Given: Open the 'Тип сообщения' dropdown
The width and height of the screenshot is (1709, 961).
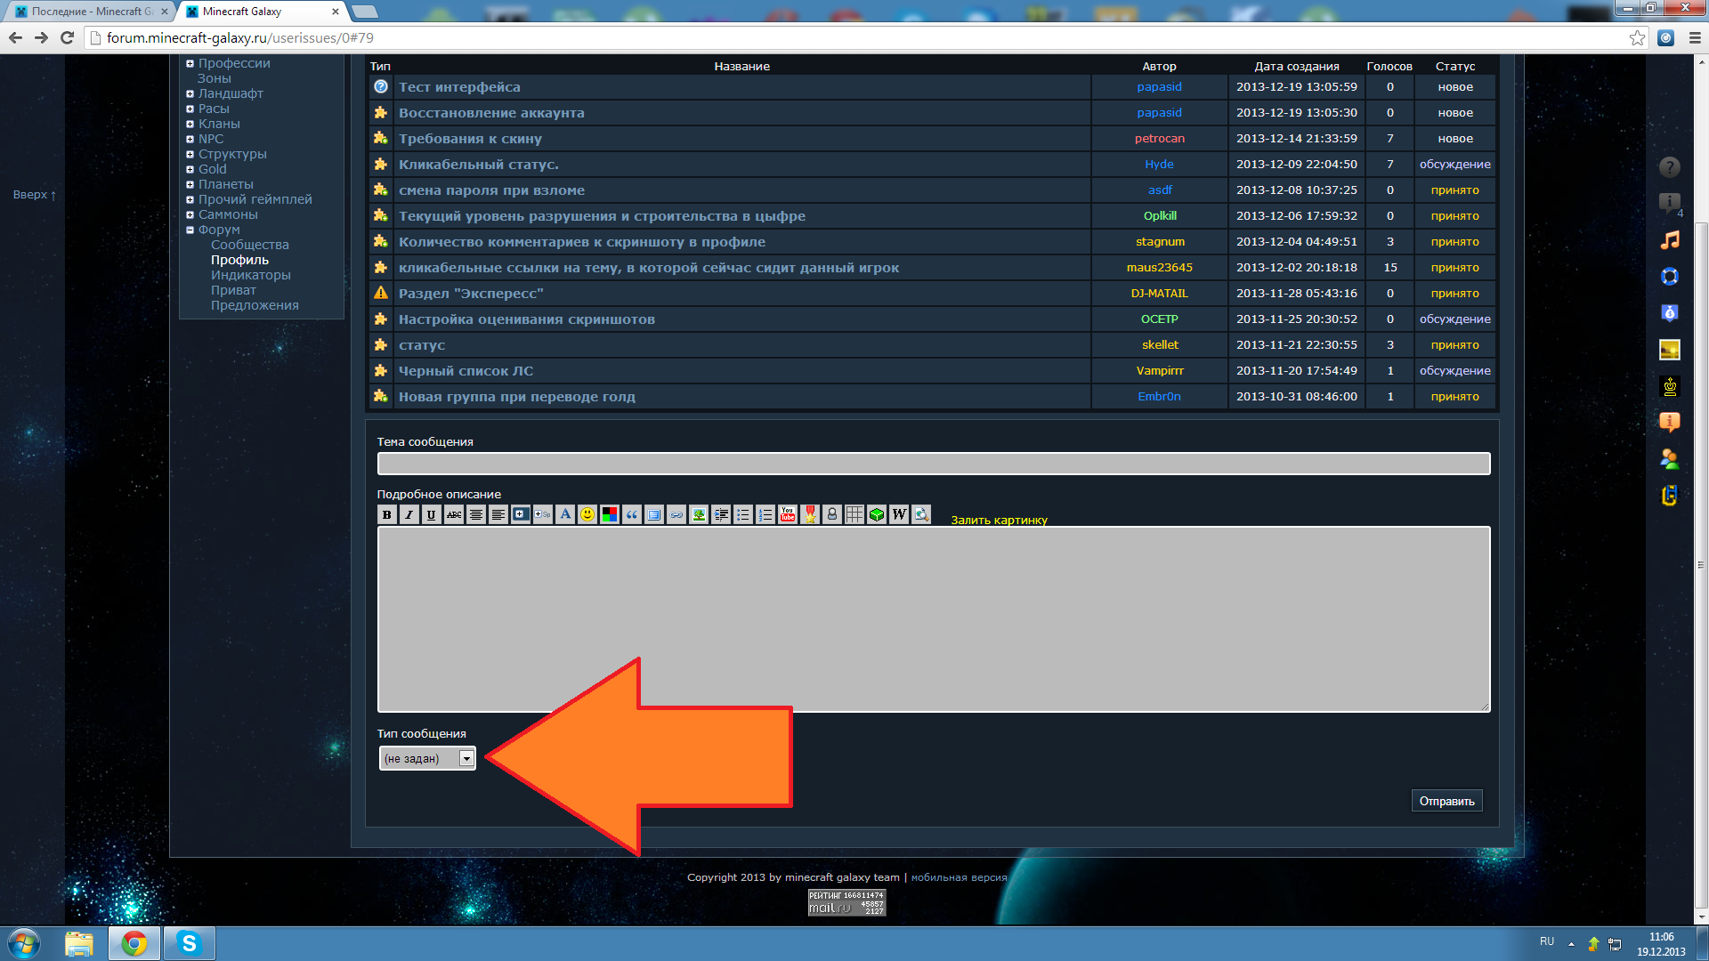Looking at the screenshot, I should click(427, 758).
